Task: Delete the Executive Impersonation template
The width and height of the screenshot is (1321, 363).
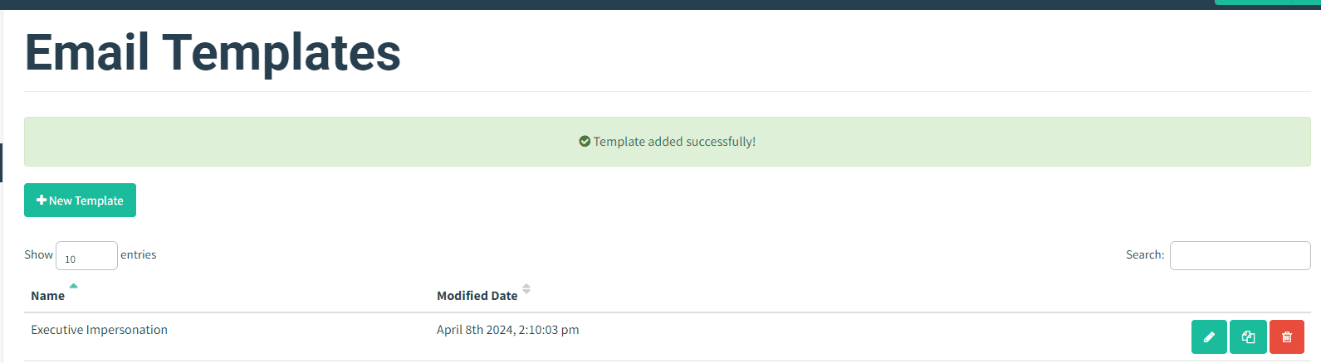Action: [x=1287, y=336]
